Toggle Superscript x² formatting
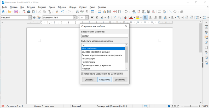This screenshot has height=108, width=209. 114,17
